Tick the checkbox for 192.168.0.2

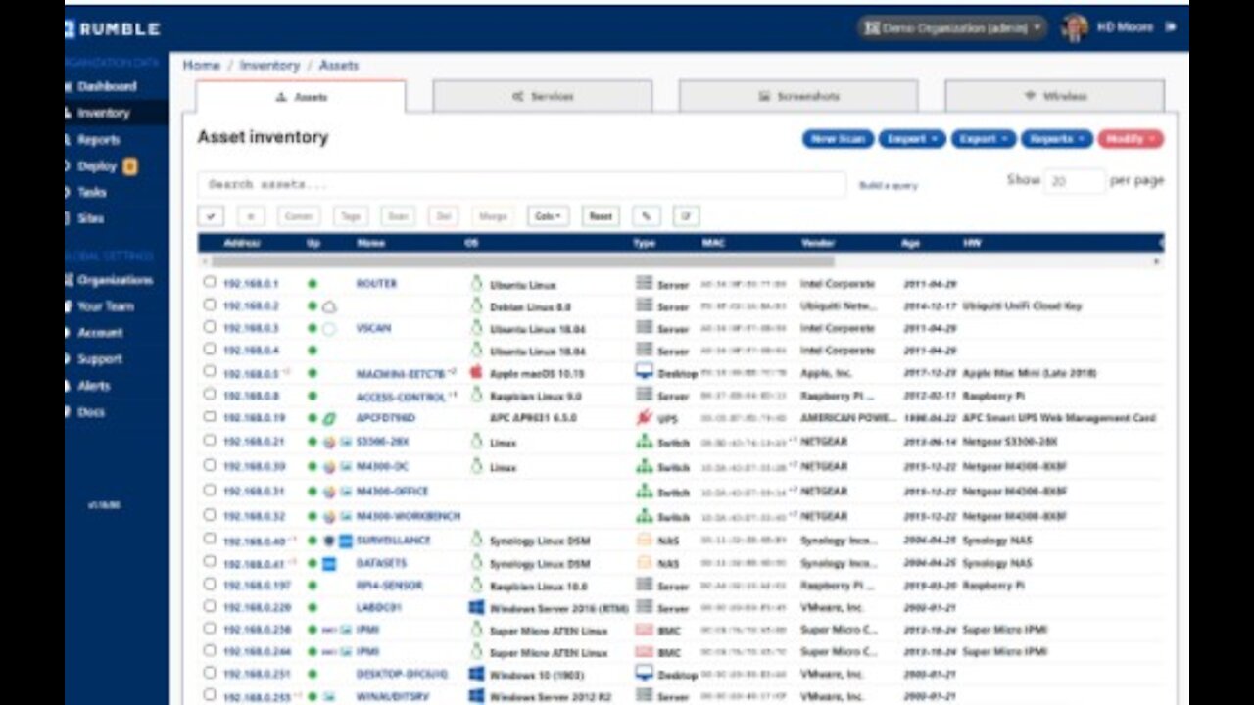[x=210, y=305]
